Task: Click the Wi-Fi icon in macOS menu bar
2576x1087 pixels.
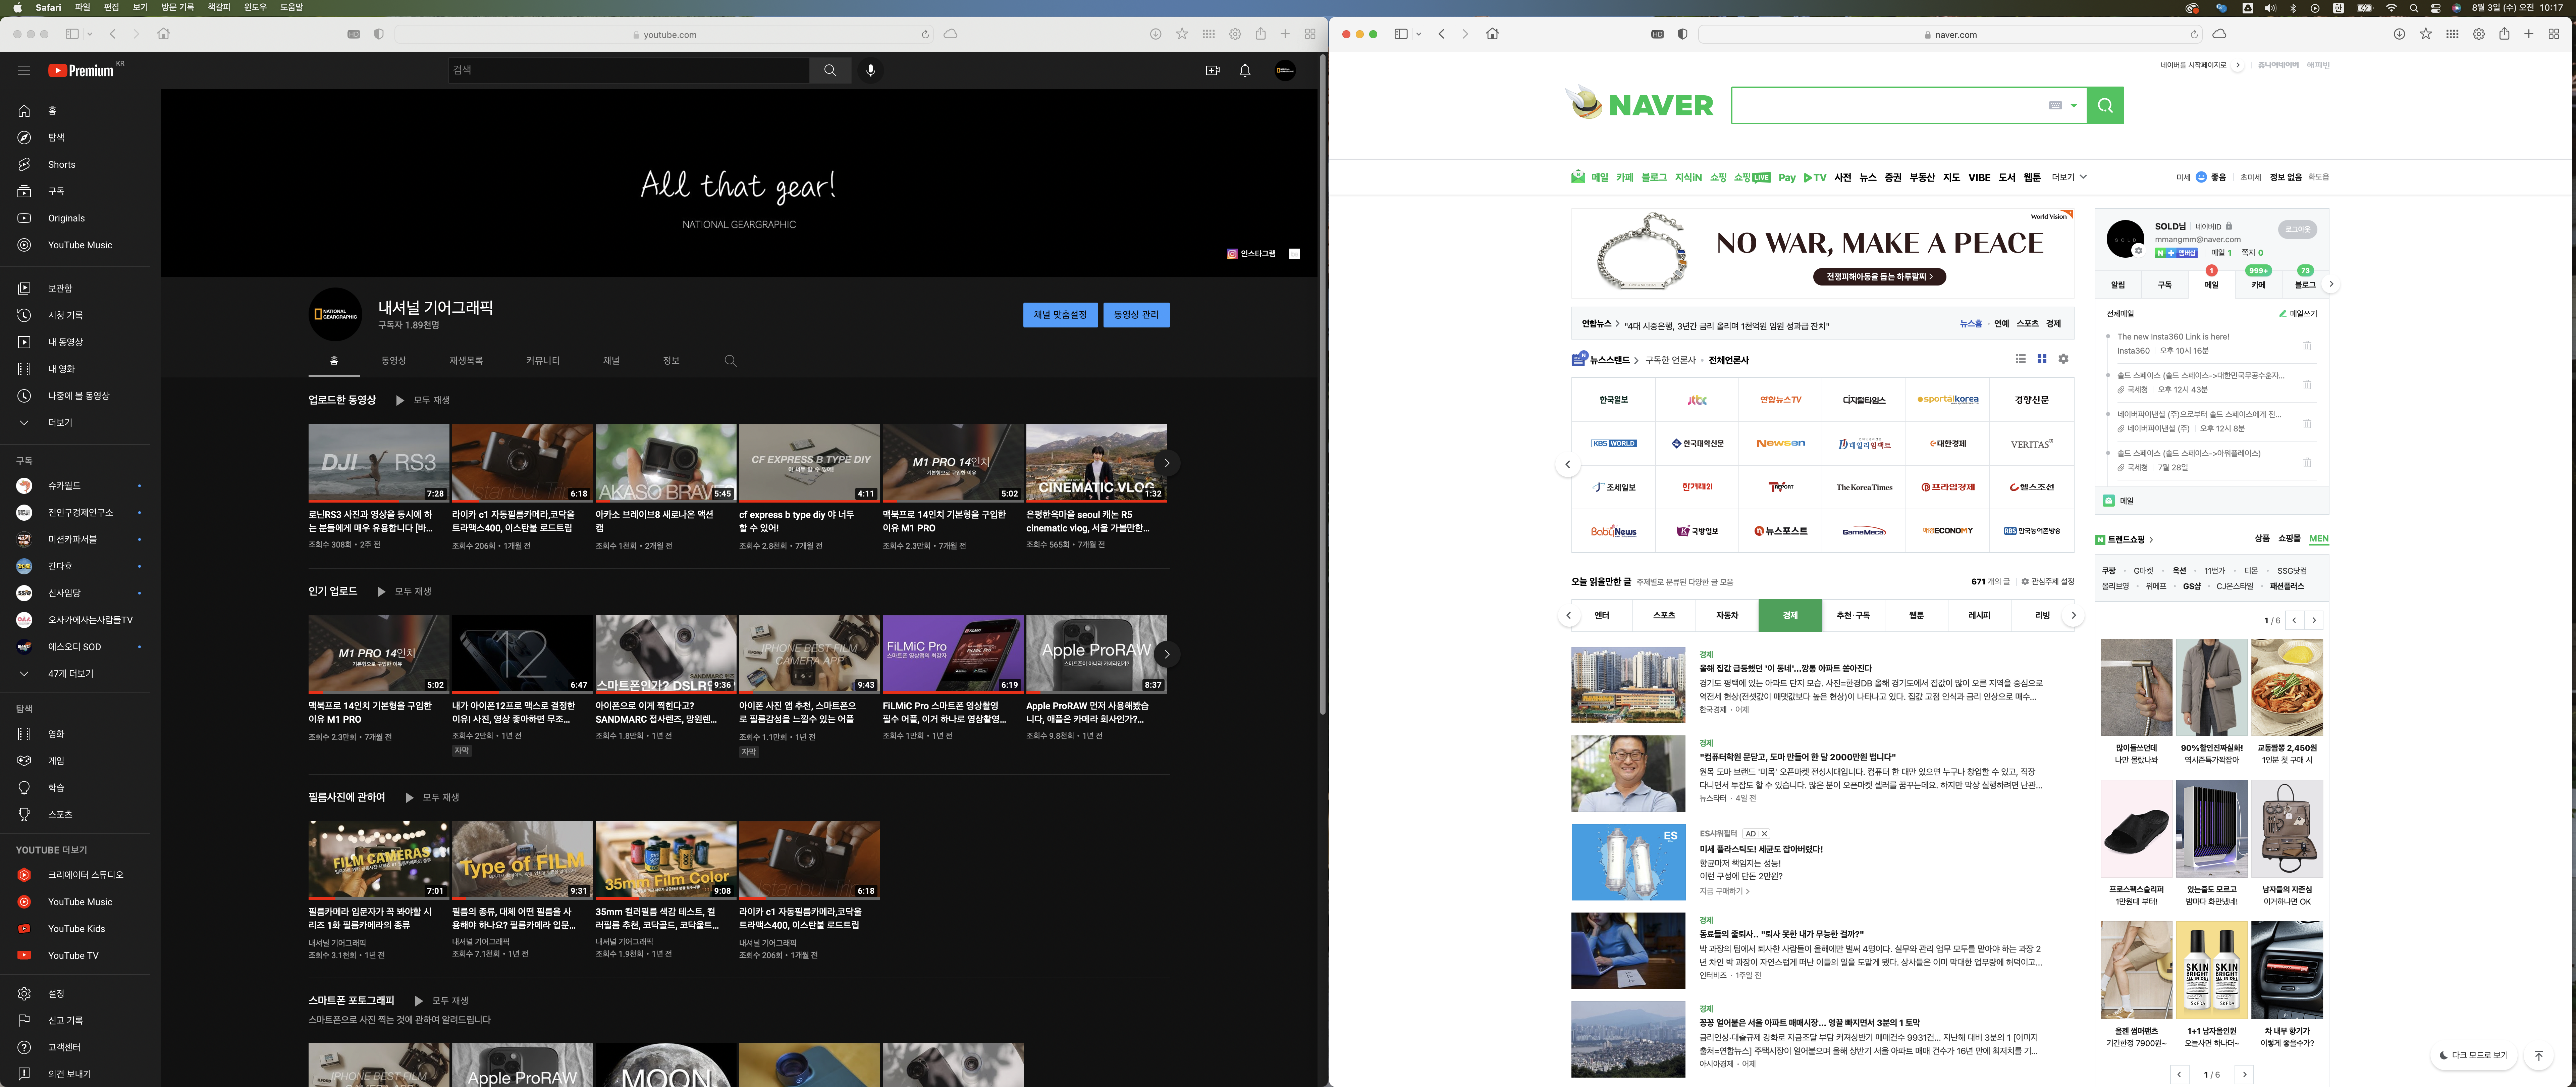Action: 2391,8
